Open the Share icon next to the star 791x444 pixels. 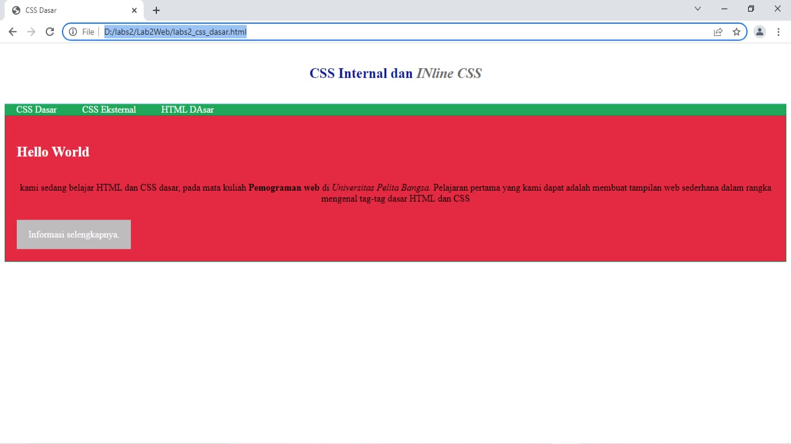click(719, 32)
